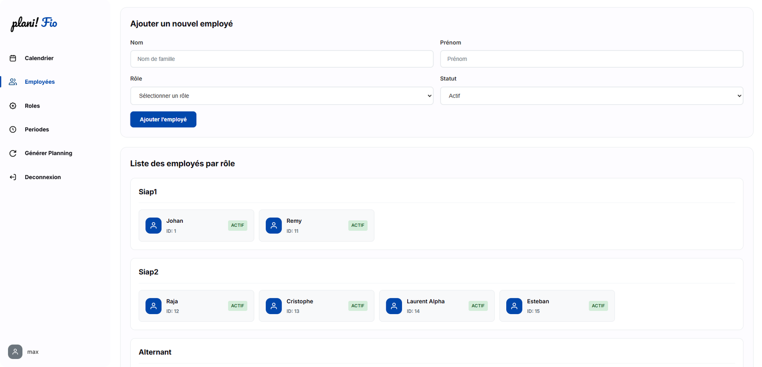Click the ACTIF badge on Remy's card
This screenshot has width=762, height=367.
(358, 226)
